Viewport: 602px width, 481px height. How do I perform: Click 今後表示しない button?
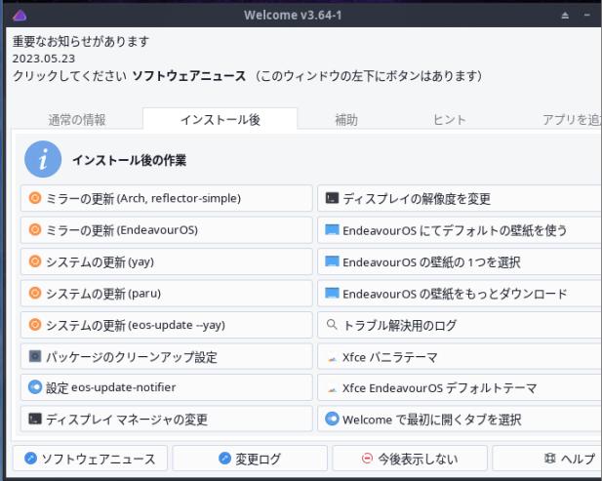[x=410, y=458]
